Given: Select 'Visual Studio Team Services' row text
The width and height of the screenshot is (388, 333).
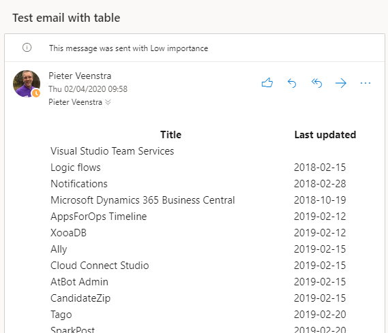Looking at the screenshot, I should (x=112, y=151).
